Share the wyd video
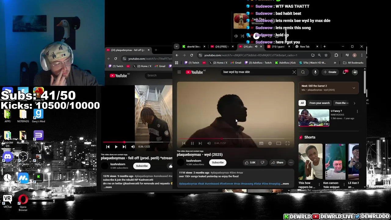391x220 pixels. [x=277, y=163]
